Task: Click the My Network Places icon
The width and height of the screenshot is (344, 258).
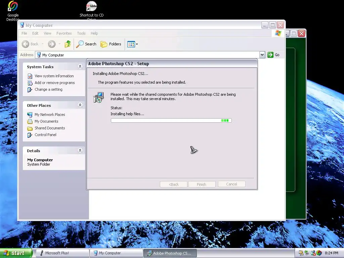Action: (x=30, y=115)
